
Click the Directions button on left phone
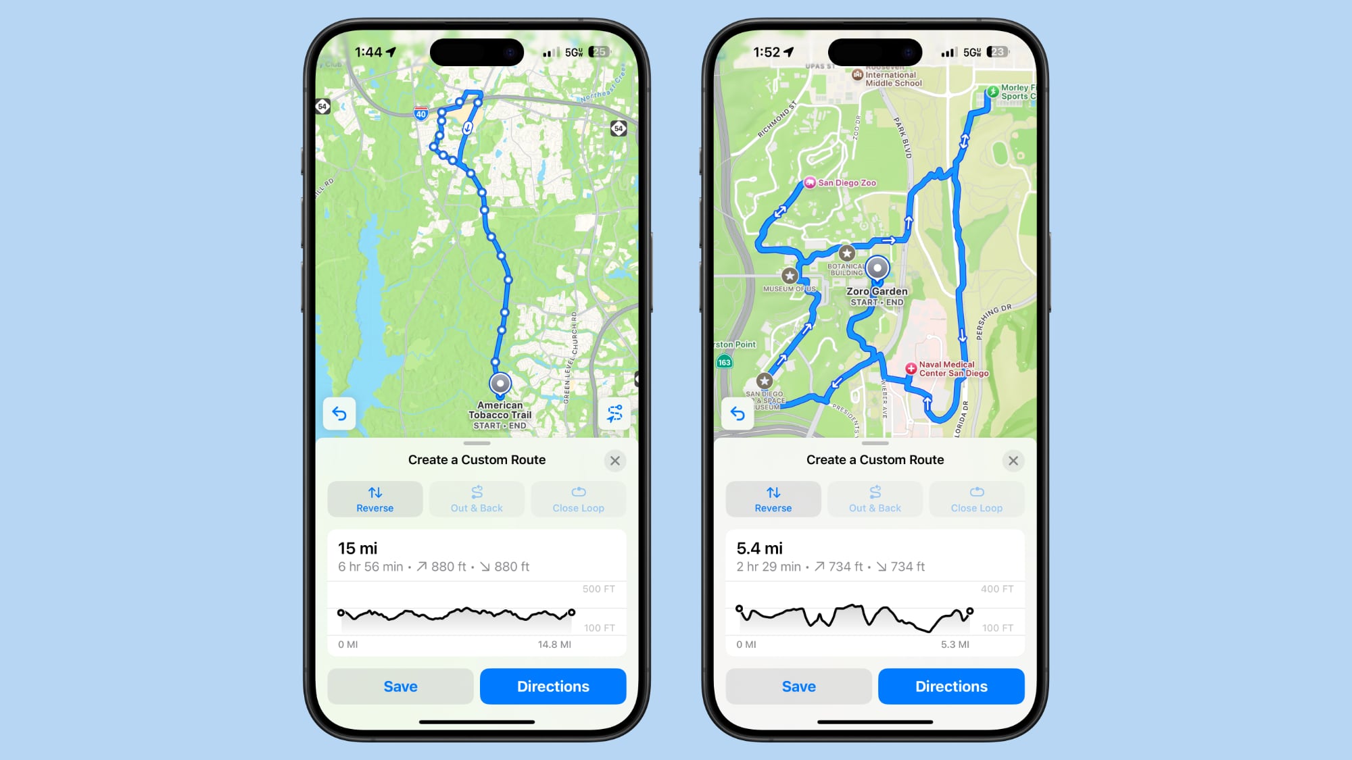coord(552,686)
